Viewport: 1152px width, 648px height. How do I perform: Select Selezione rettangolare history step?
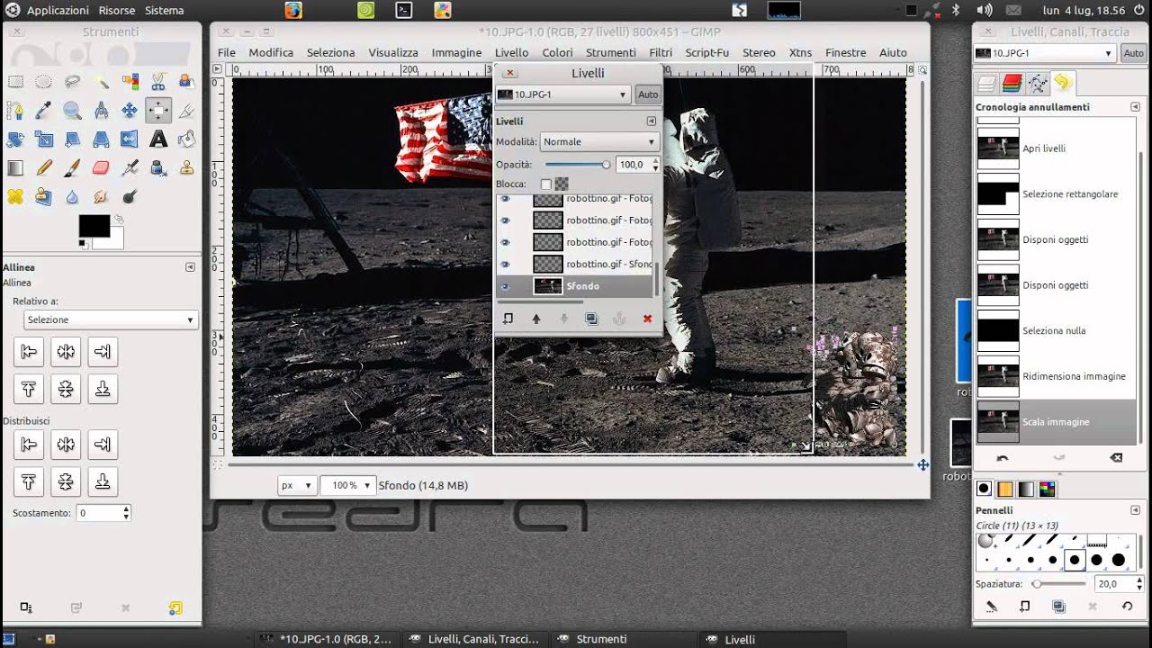[x=1055, y=194]
